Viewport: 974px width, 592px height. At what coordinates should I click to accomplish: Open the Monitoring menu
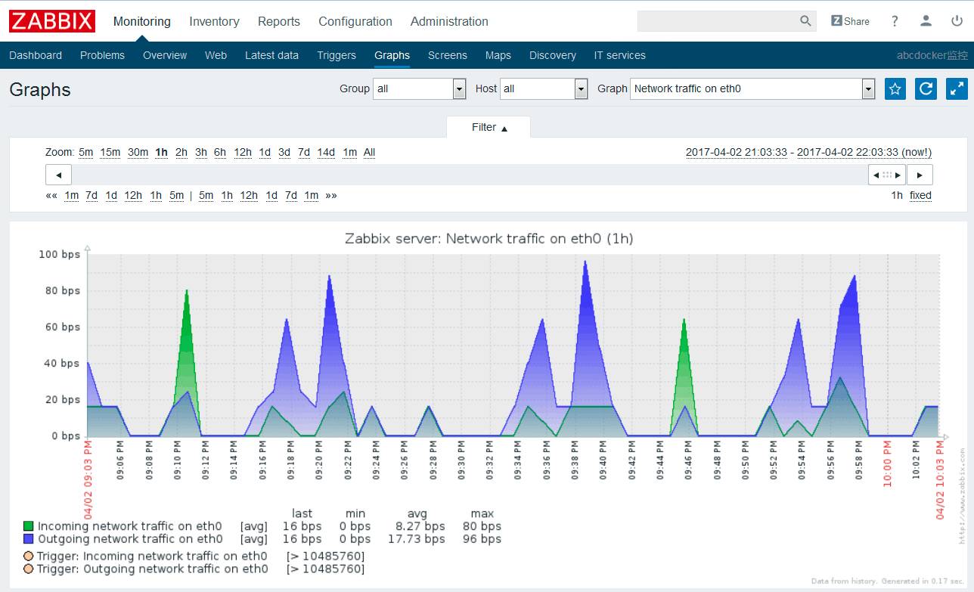[x=142, y=21]
